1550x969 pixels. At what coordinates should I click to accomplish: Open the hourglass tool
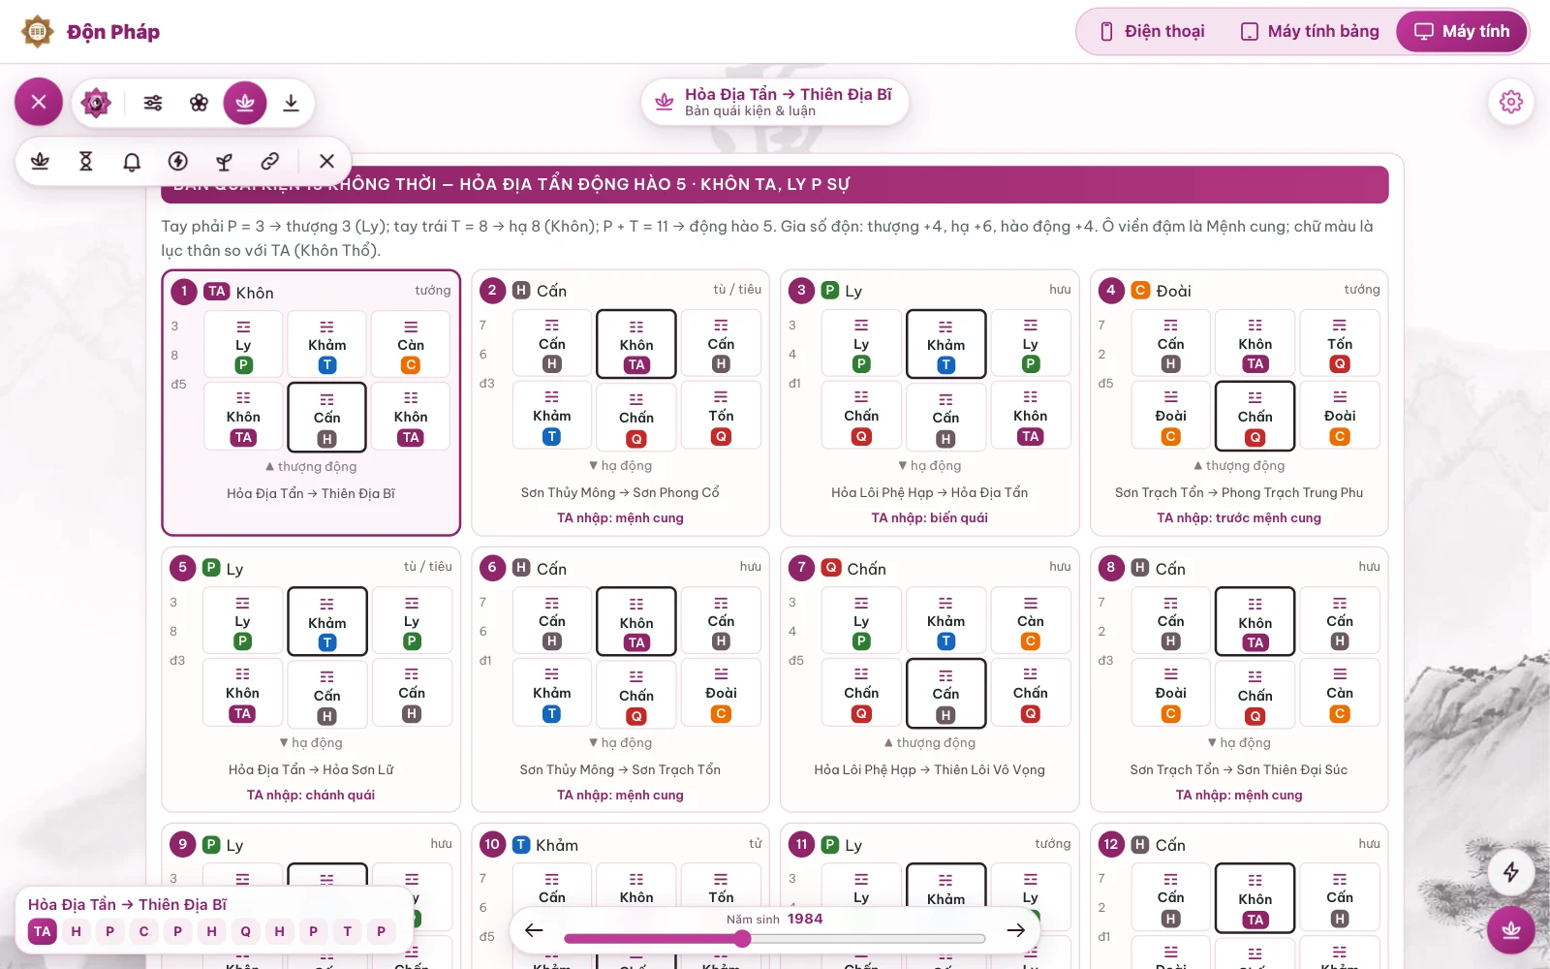[86, 161]
